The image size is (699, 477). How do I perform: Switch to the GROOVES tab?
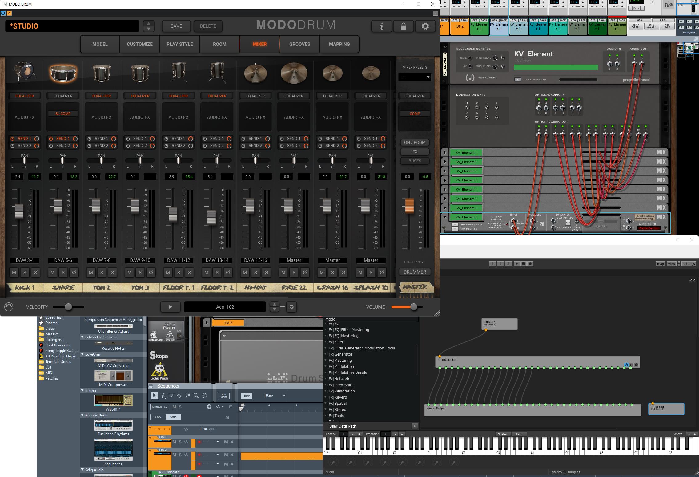coord(300,44)
